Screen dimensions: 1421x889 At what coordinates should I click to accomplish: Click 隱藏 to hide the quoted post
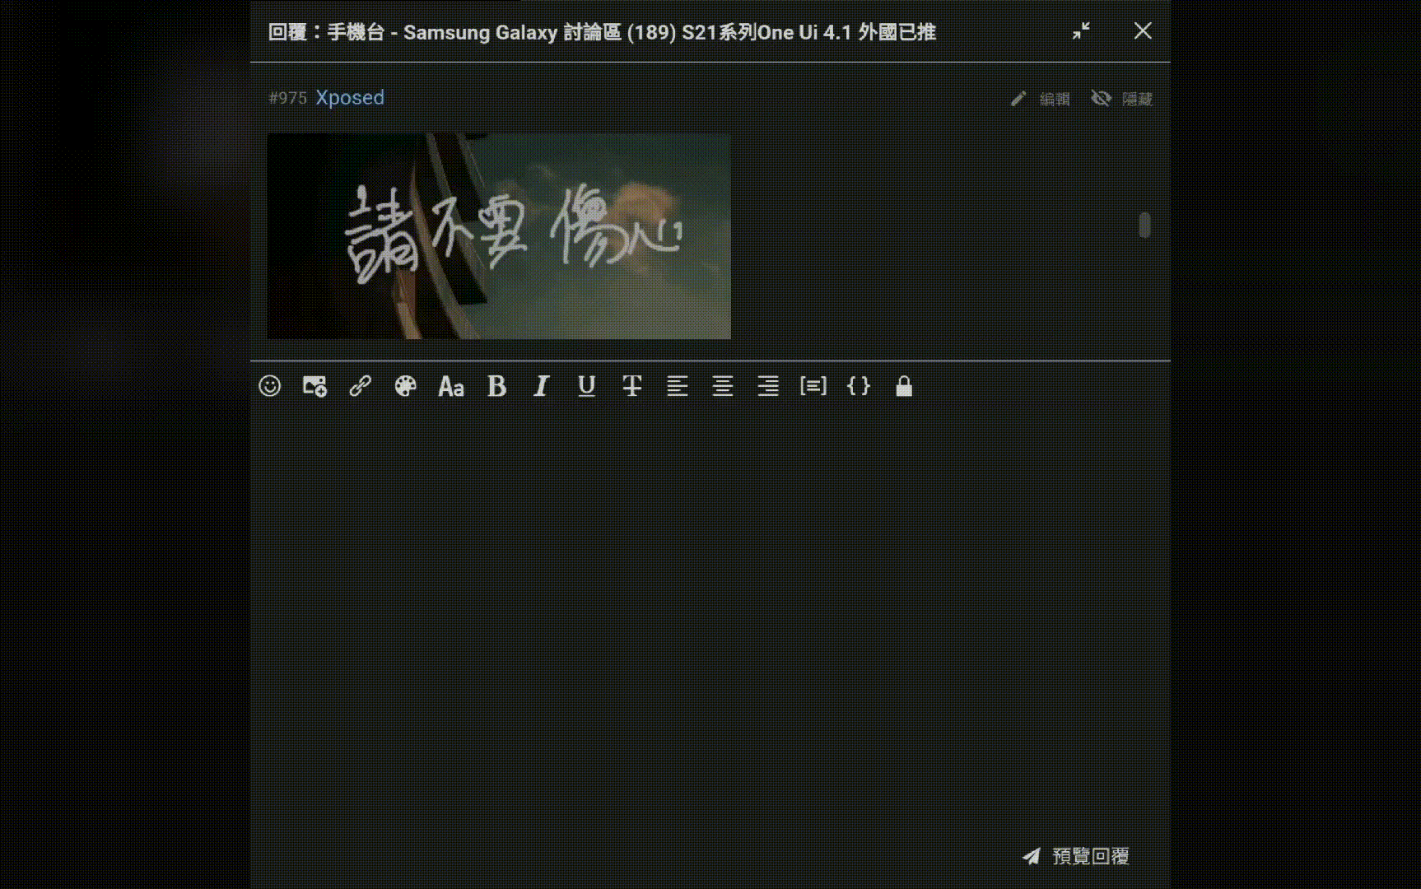point(1121,99)
